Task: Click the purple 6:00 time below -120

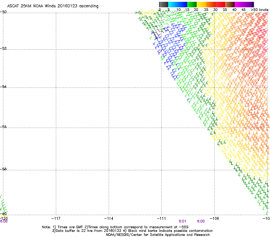Action: click(x=4, y=221)
